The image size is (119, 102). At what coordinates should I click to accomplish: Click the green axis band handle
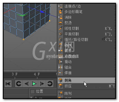(22, 15)
